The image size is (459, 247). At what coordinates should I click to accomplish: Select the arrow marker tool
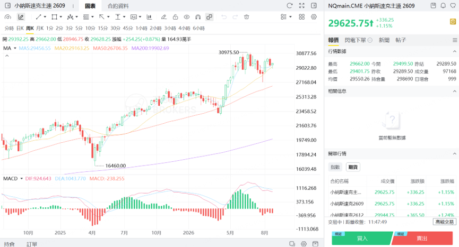101,17
